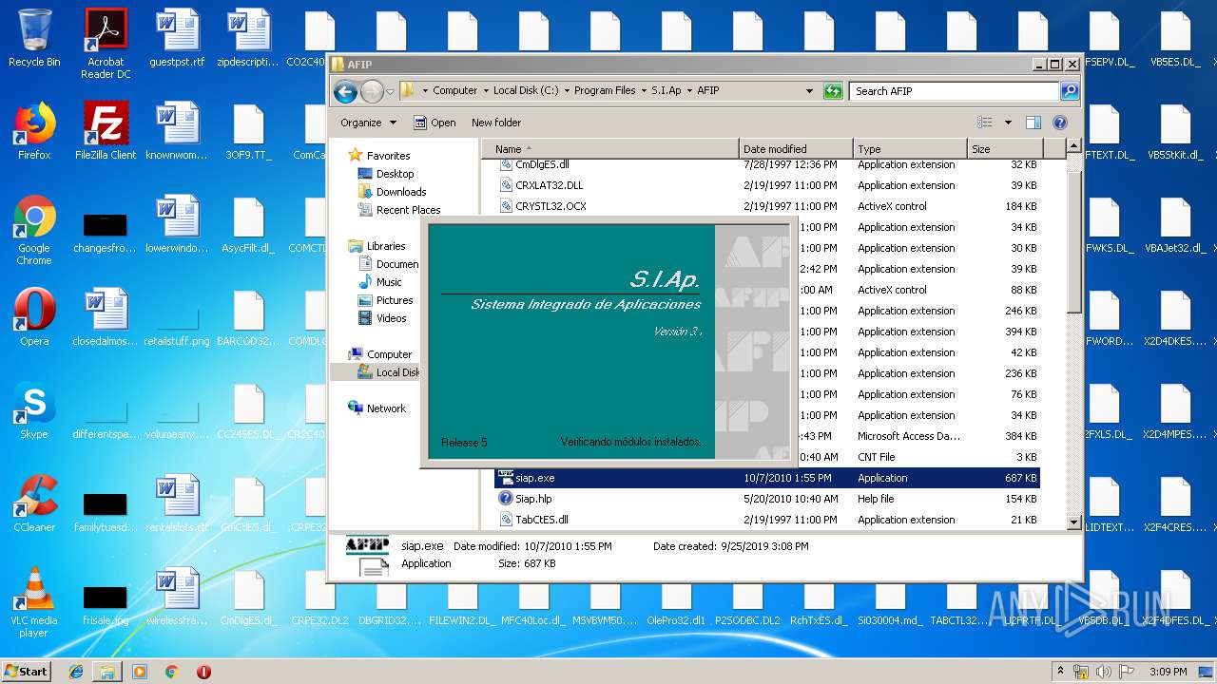Viewport: 1217px width, 684px height.
Task: Open Google Chrome desktop shortcut
Action: point(34,230)
